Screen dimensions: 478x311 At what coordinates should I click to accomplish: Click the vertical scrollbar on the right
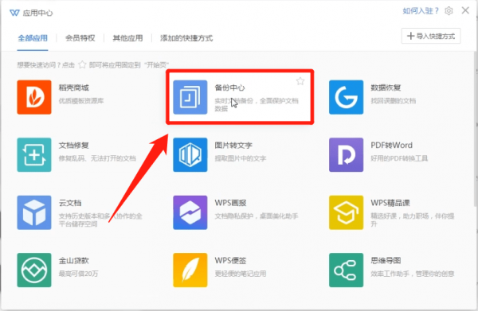pos(476,129)
